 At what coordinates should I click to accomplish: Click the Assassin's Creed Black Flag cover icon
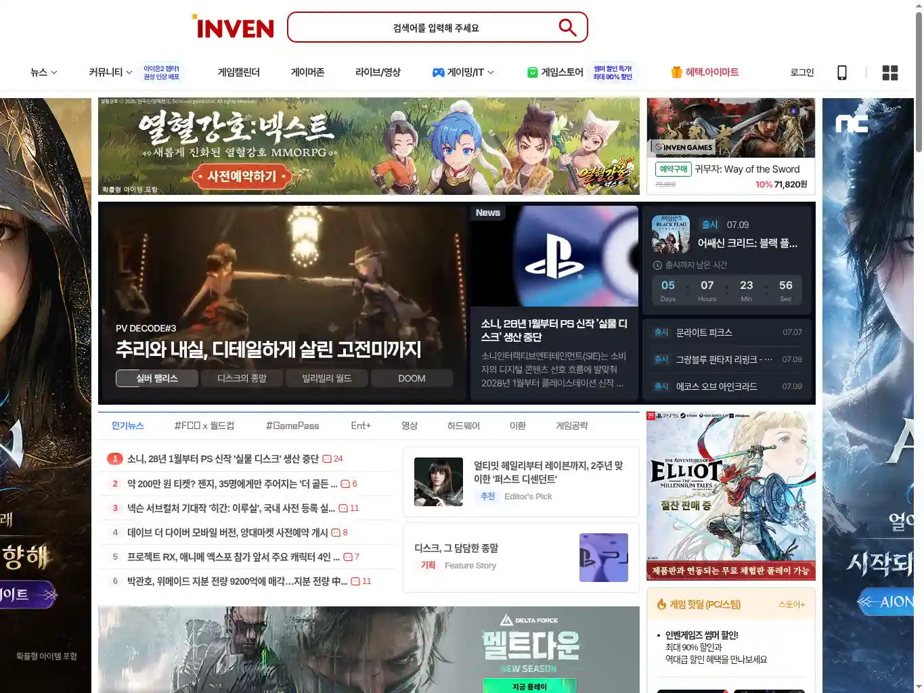[x=671, y=234]
